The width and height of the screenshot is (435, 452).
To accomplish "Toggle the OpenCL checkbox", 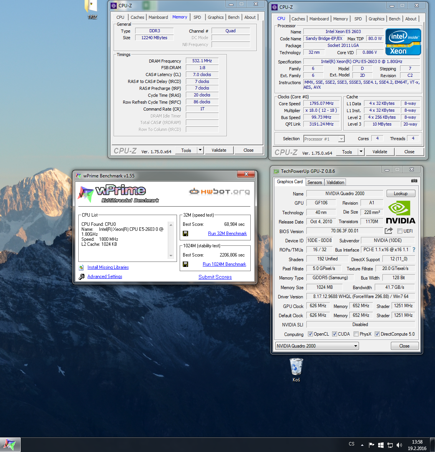I will point(310,334).
